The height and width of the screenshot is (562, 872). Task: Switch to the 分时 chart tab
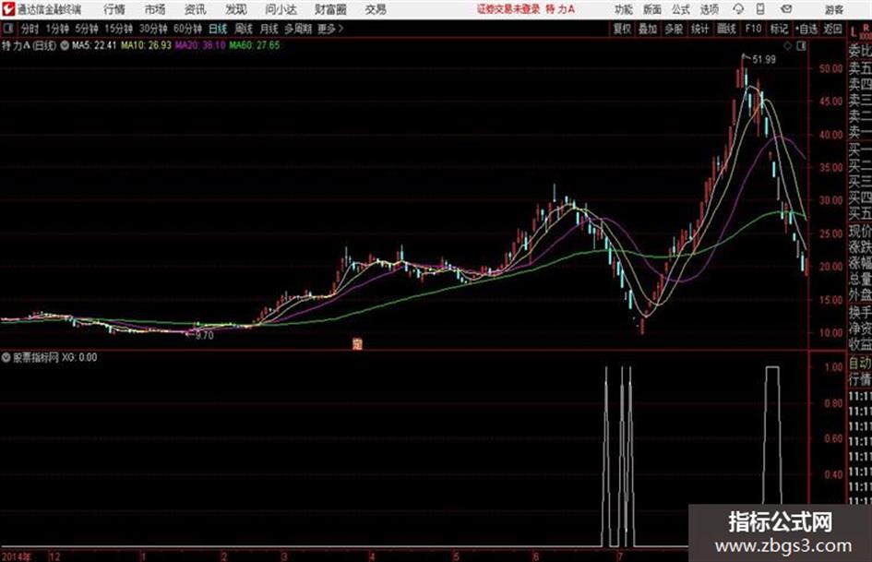30,29
